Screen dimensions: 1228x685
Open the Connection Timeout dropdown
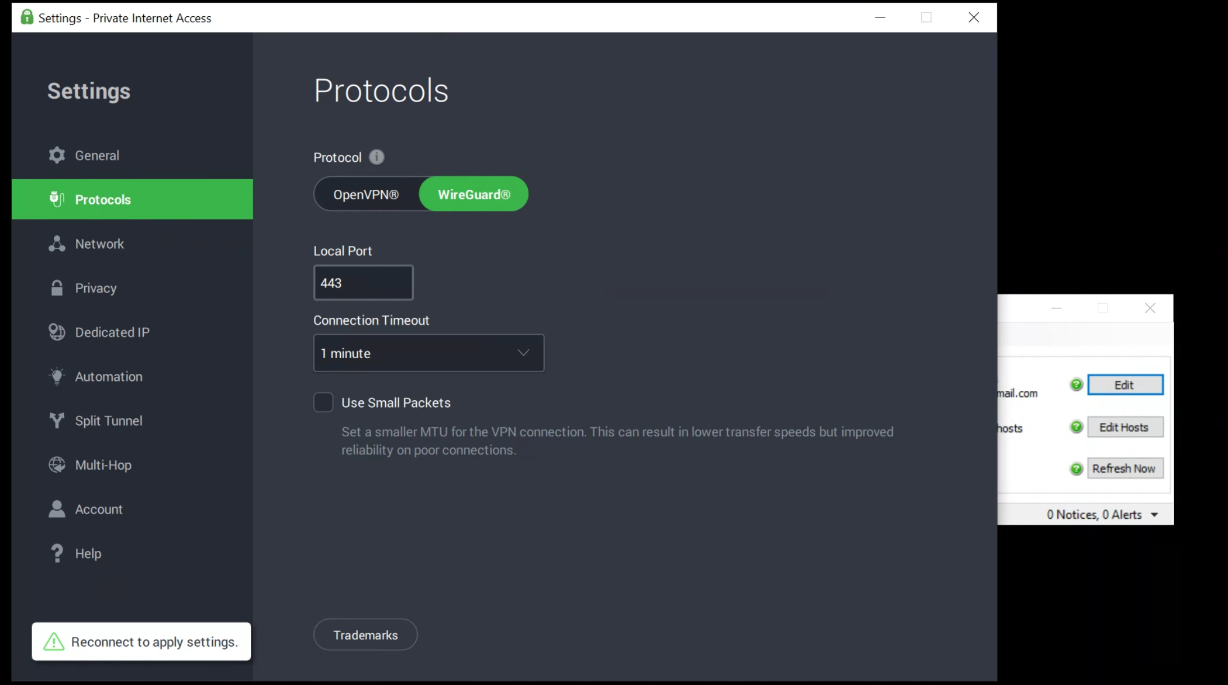[428, 353]
